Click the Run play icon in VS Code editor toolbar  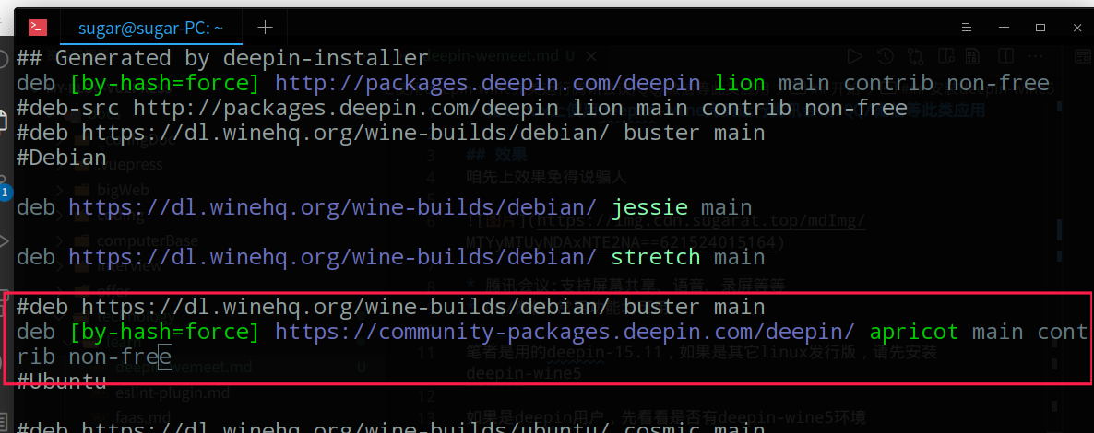854,56
